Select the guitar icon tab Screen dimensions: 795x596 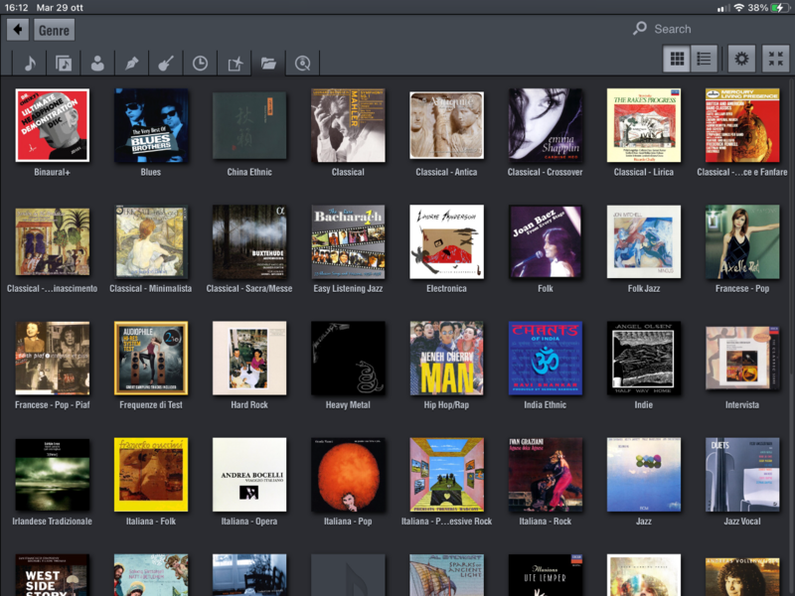coord(165,63)
